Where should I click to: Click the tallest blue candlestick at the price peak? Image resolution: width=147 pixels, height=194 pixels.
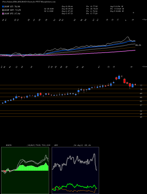click(119, 77)
